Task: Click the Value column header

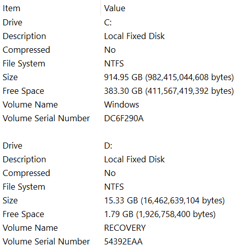Action: 170,8
